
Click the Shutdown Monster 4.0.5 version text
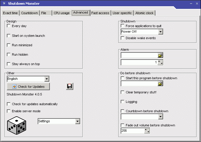(24, 94)
